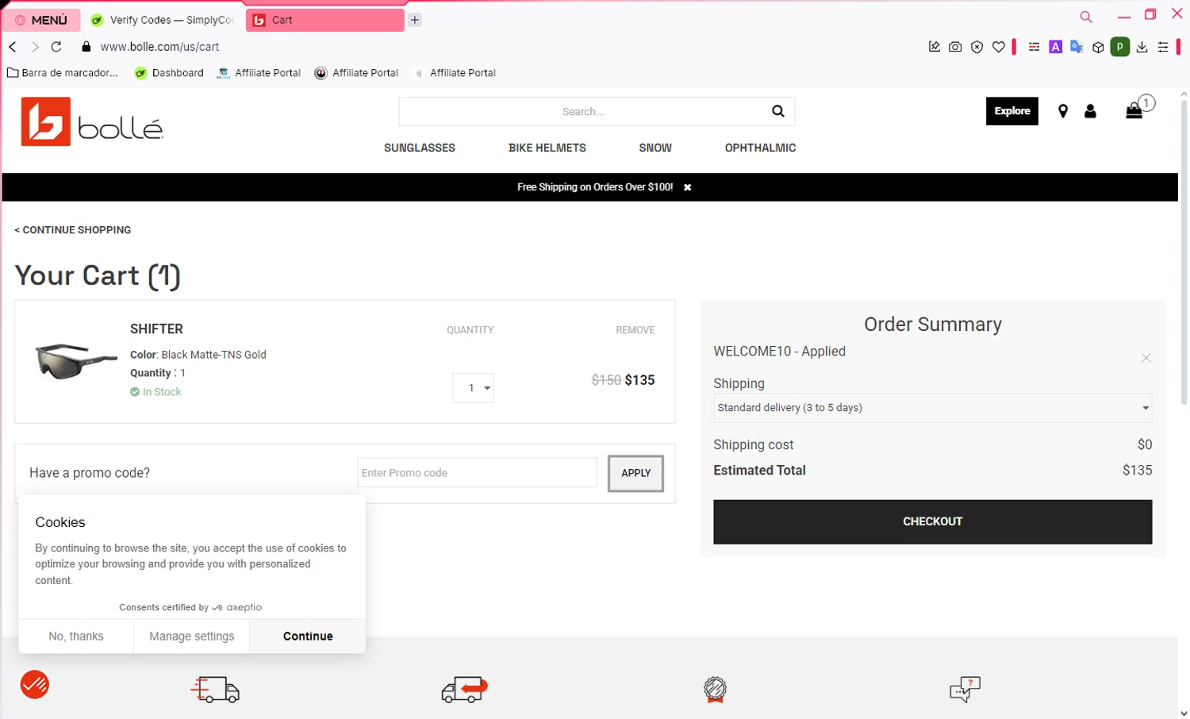Open the store locator pin icon

click(x=1063, y=112)
